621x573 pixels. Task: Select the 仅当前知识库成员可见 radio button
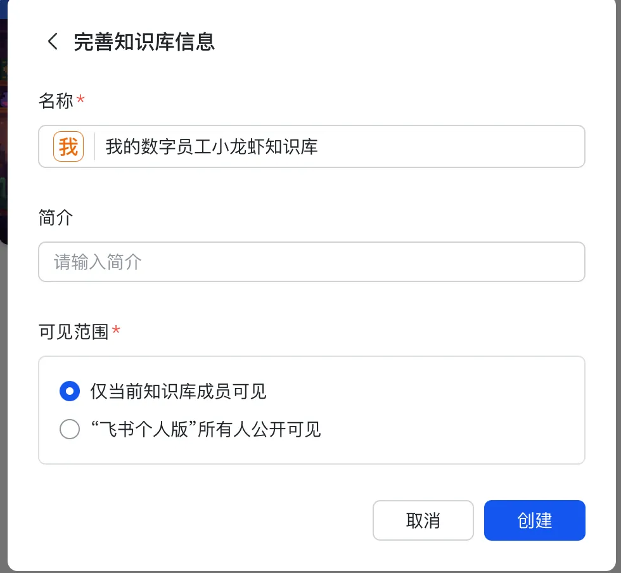coord(70,392)
